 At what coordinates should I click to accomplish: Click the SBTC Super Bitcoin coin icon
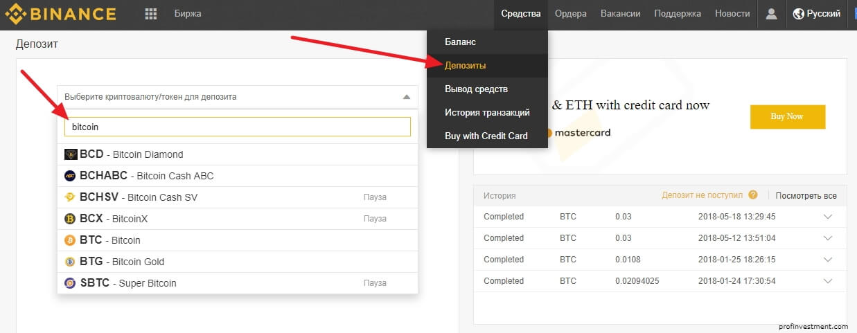(x=70, y=283)
